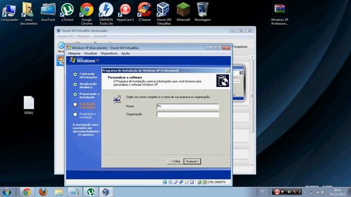Click the Voltar button

175,161
